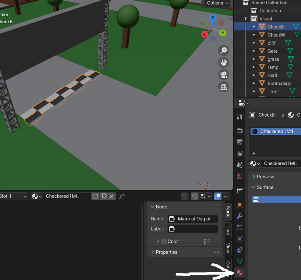Screen dimensions: 301x280
Task: Switch to the Node sidebar tab
Action: tap(228, 212)
